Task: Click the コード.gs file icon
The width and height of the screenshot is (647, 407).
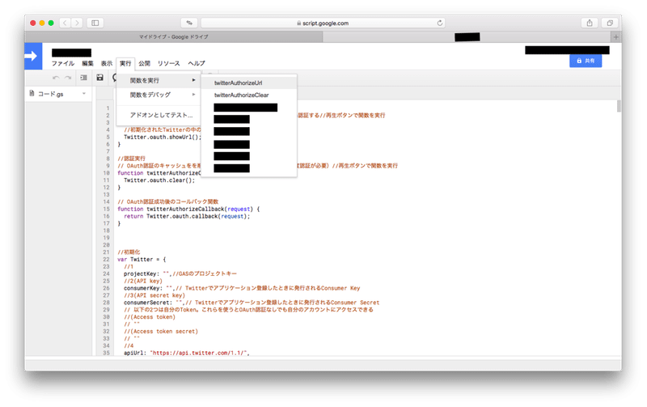Action: point(32,94)
